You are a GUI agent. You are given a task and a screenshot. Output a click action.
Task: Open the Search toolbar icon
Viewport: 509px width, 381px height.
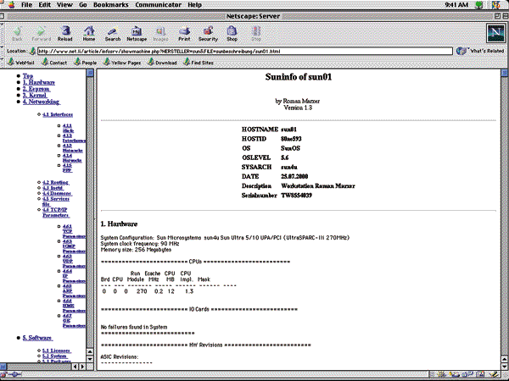tap(112, 33)
